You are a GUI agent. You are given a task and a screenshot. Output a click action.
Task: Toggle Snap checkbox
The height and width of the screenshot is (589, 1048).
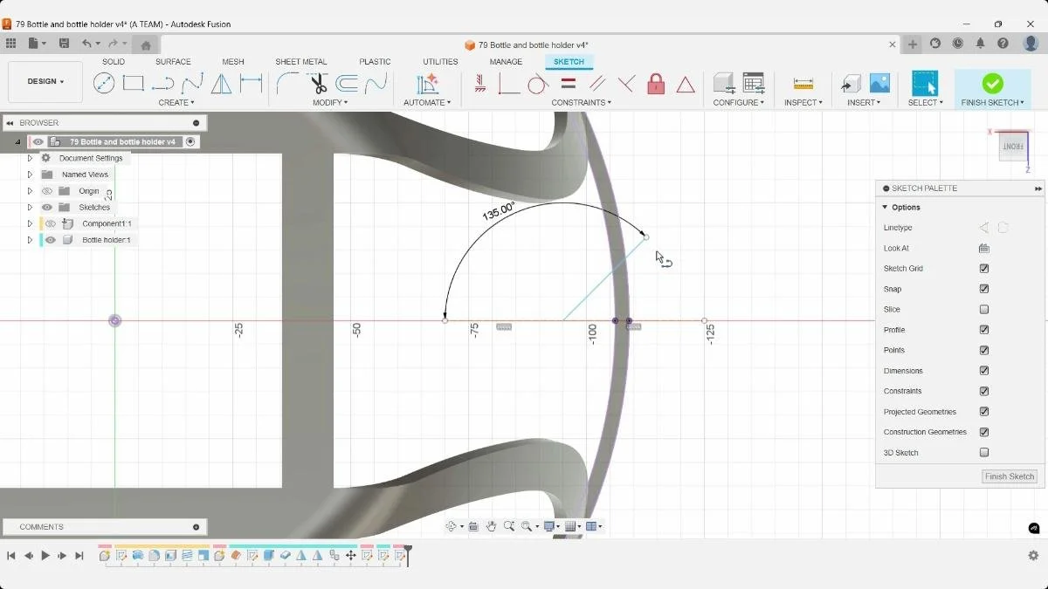pyautogui.click(x=984, y=289)
